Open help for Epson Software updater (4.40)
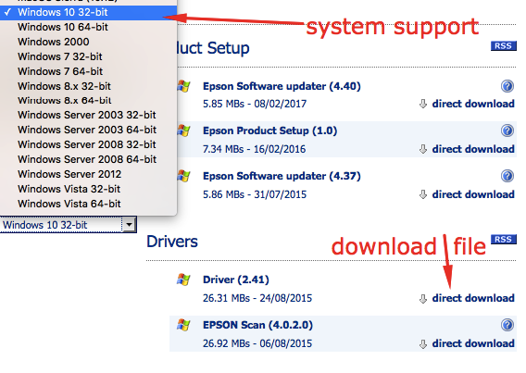 [507, 86]
